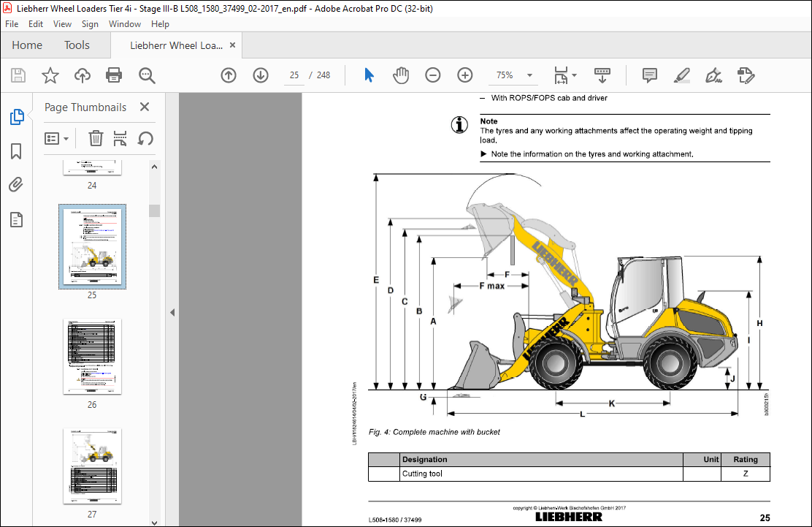Open the Edit menu
Image resolution: width=812 pixels, height=527 pixels.
point(36,24)
